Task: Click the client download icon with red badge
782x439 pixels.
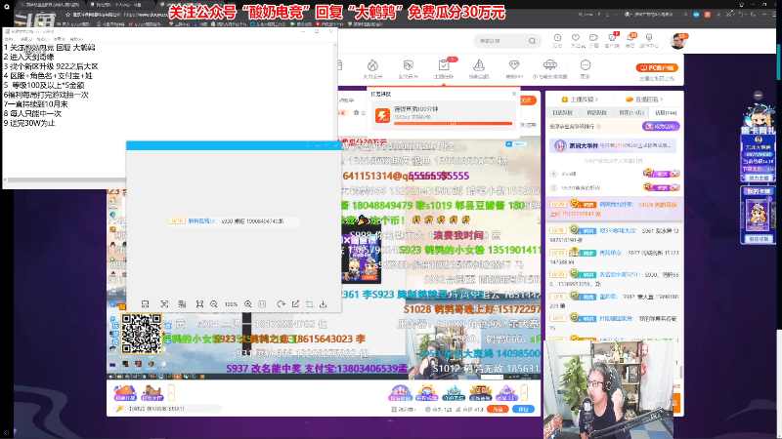Action: pyautogui.click(x=613, y=38)
